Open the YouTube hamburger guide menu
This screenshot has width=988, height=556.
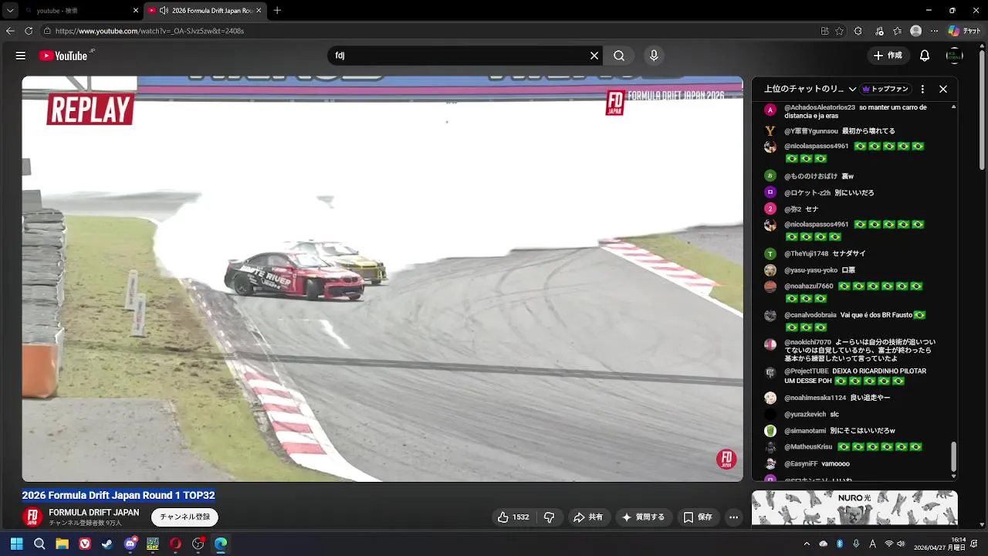[x=21, y=56]
